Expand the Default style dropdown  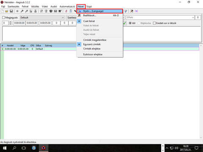tap(63, 18)
